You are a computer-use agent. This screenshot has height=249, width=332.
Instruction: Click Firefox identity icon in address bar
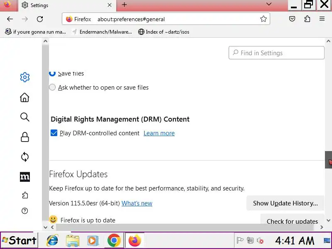point(69,19)
